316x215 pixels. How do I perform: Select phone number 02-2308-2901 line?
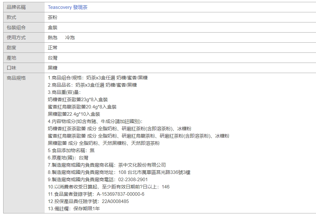(x=98, y=180)
